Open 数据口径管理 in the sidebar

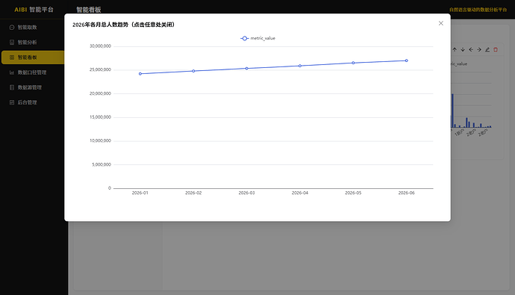point(33,72)
